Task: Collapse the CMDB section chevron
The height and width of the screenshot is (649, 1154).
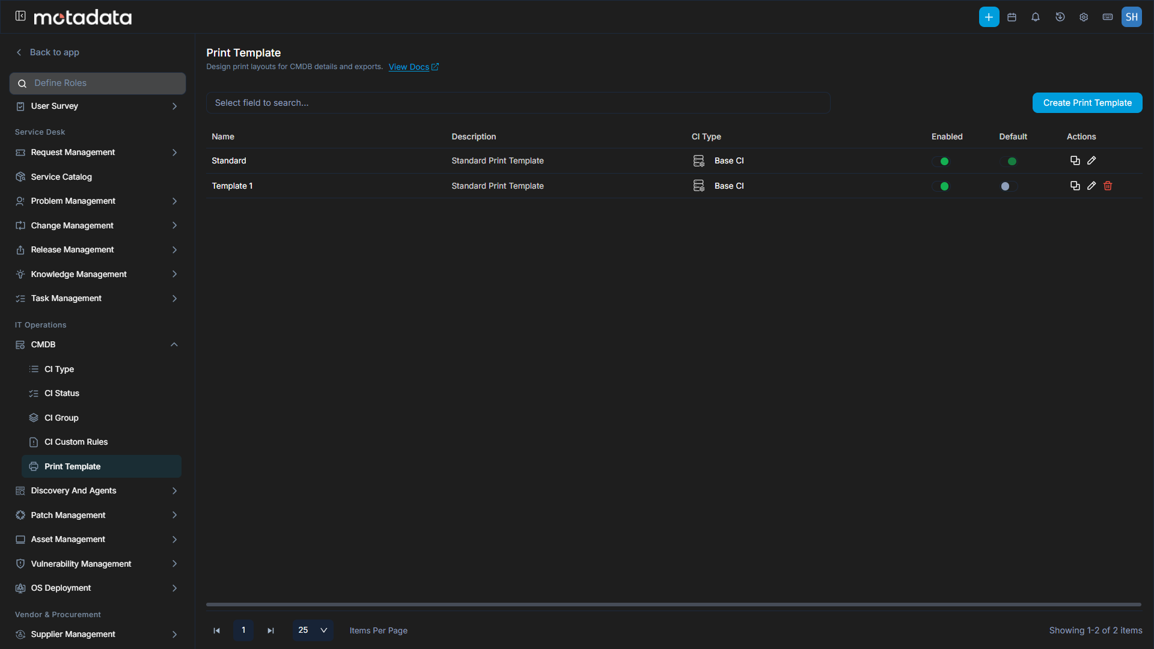Action: pos(174,344)
